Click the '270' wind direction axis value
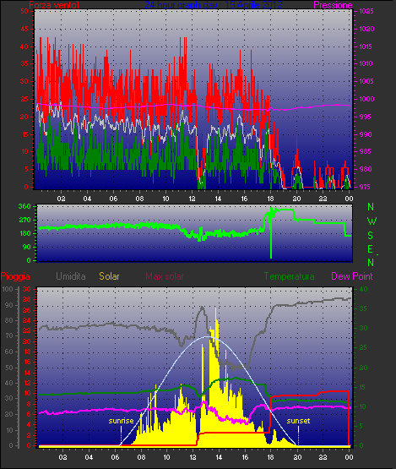Image resolution: width=396 pixels, height=469 pixels. click(x=24, y=221)
